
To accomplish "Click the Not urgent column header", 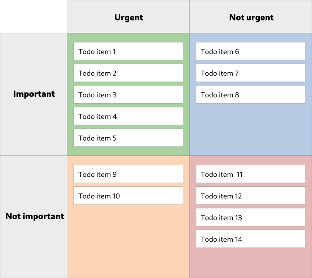I will (251, 17).
